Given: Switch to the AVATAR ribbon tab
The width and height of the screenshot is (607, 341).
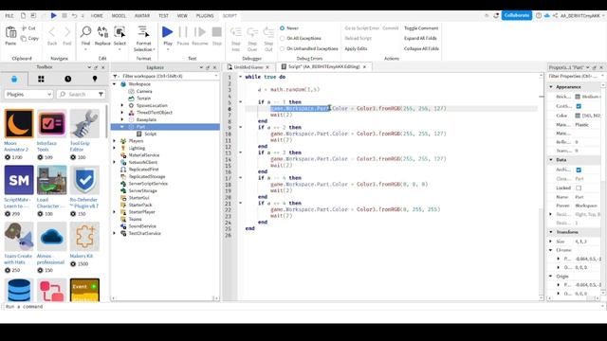Looking at the screenshot, I should [142, 16].
